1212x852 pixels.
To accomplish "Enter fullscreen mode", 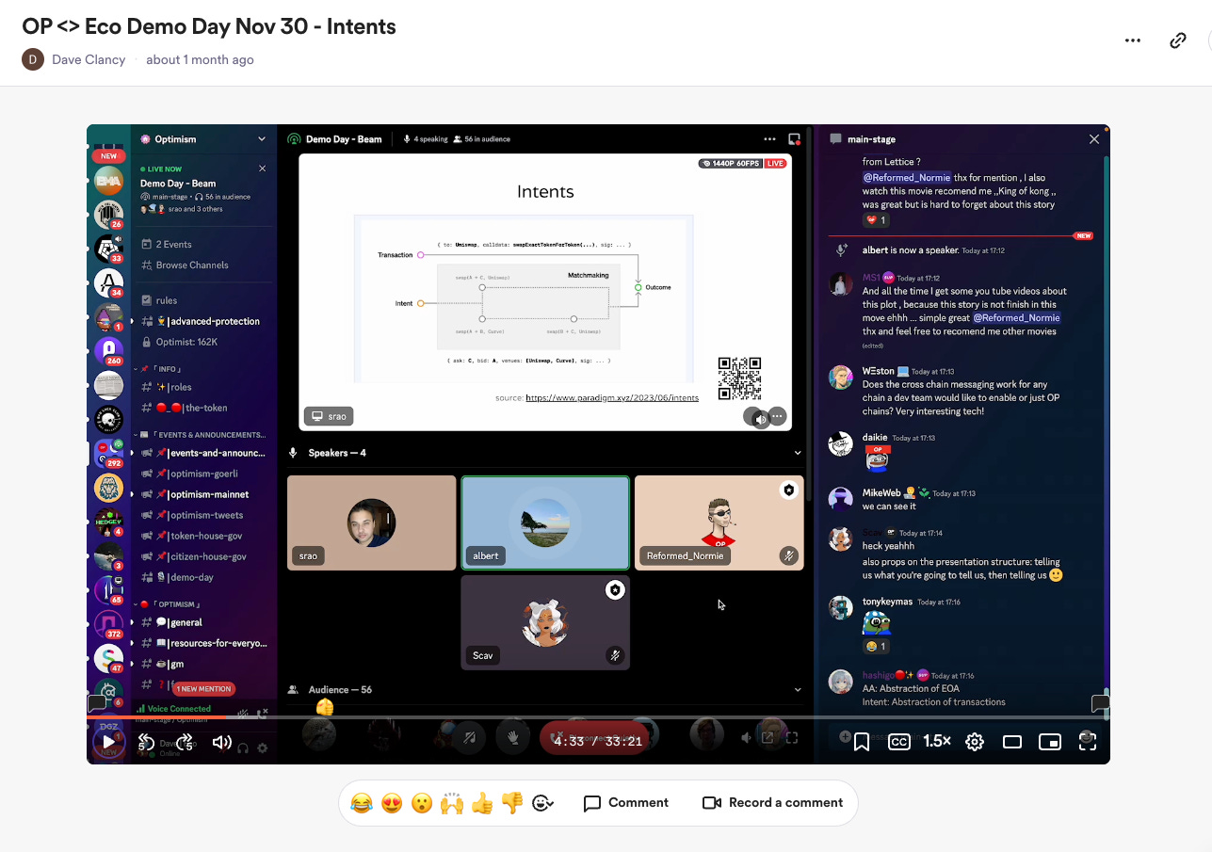I will coord(1088,742).
